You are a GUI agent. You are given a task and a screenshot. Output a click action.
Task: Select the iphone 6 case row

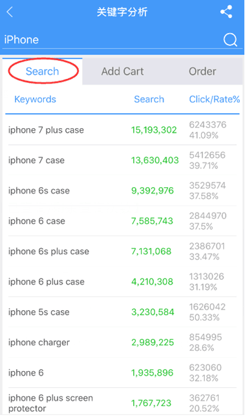pyautogui.click(x=122, y=221)
